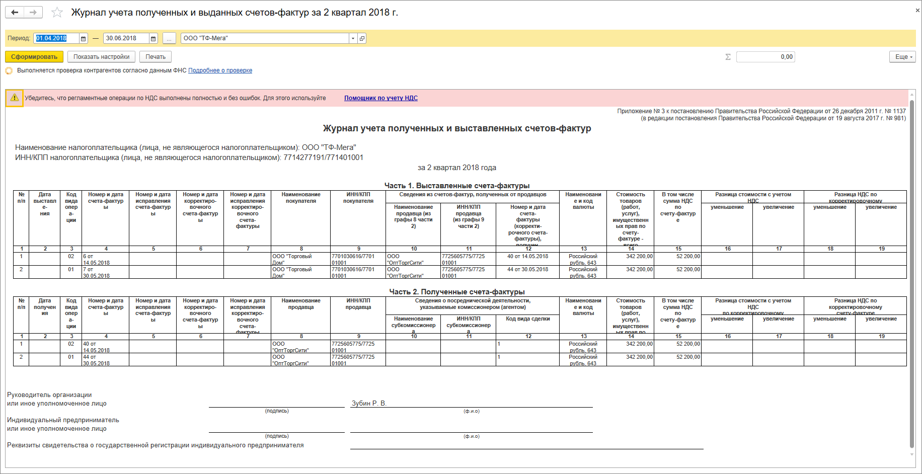Close the report with the X button

point(917,10)
